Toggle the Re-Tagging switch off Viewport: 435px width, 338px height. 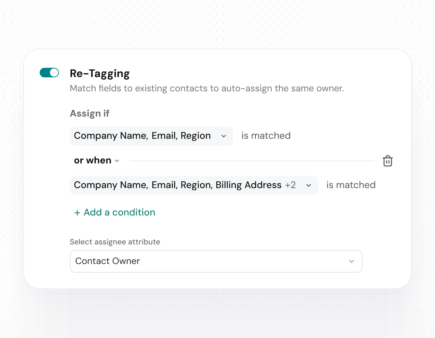point(49,73)
